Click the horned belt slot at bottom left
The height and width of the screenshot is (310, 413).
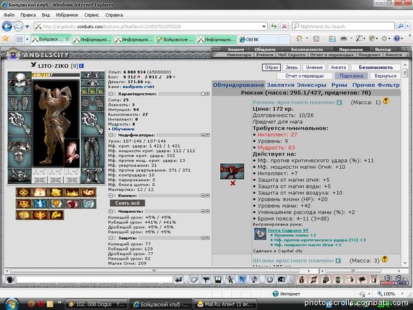coord(19,176)
